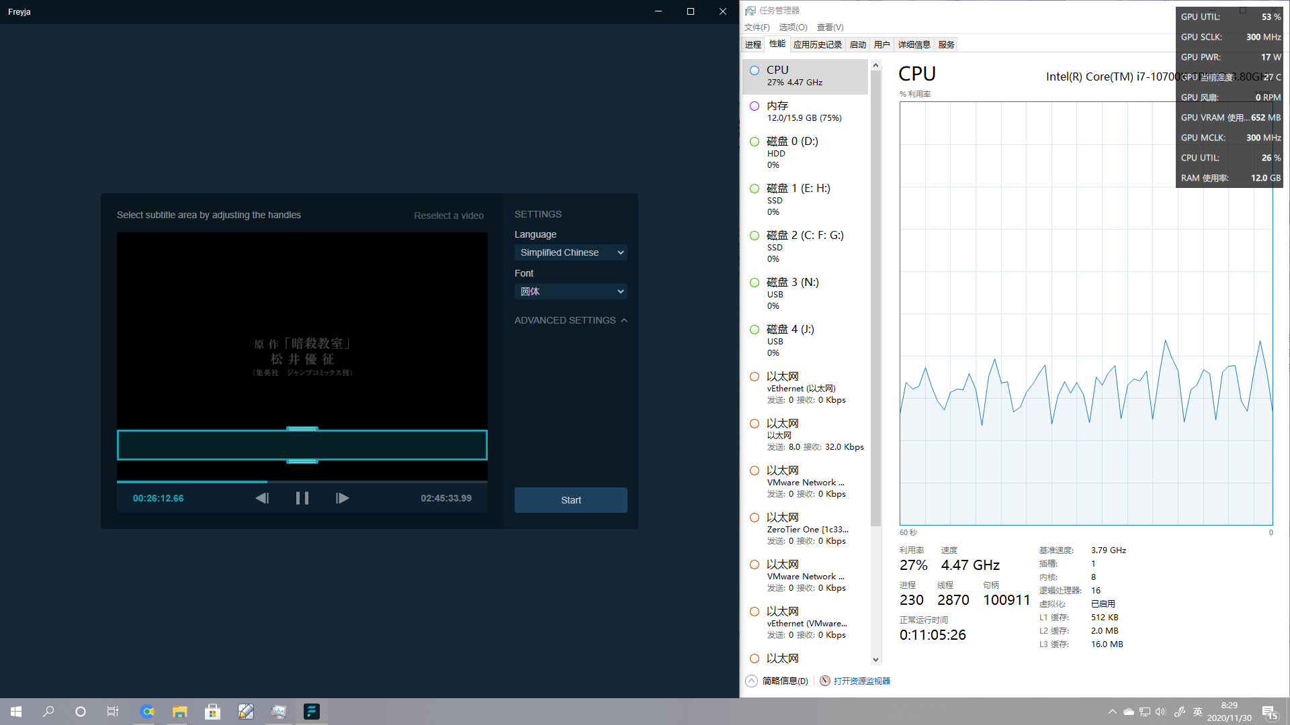Open File Explorer from the taskbar
The height and width of the screenshot is (725, 1290).
pyautogui.click(x=179, y=712)
